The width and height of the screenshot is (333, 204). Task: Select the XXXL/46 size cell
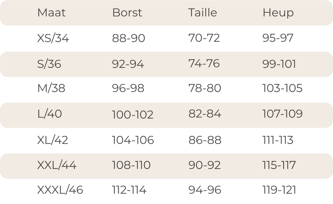pyautogui.click(x=60, y=190)
